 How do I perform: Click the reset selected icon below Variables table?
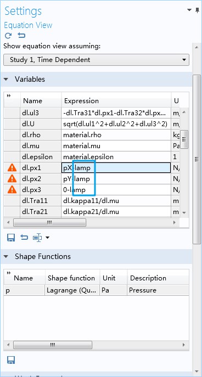[24, 238]
